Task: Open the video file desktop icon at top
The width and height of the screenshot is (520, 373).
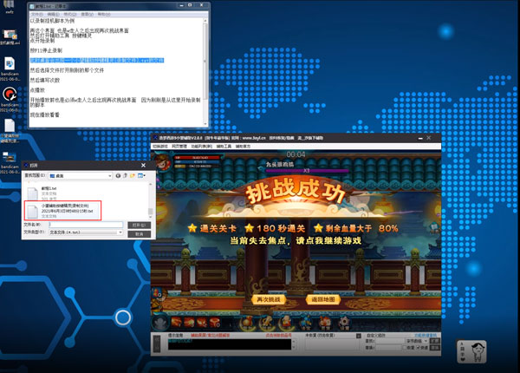Action: [x=10, y=36]
